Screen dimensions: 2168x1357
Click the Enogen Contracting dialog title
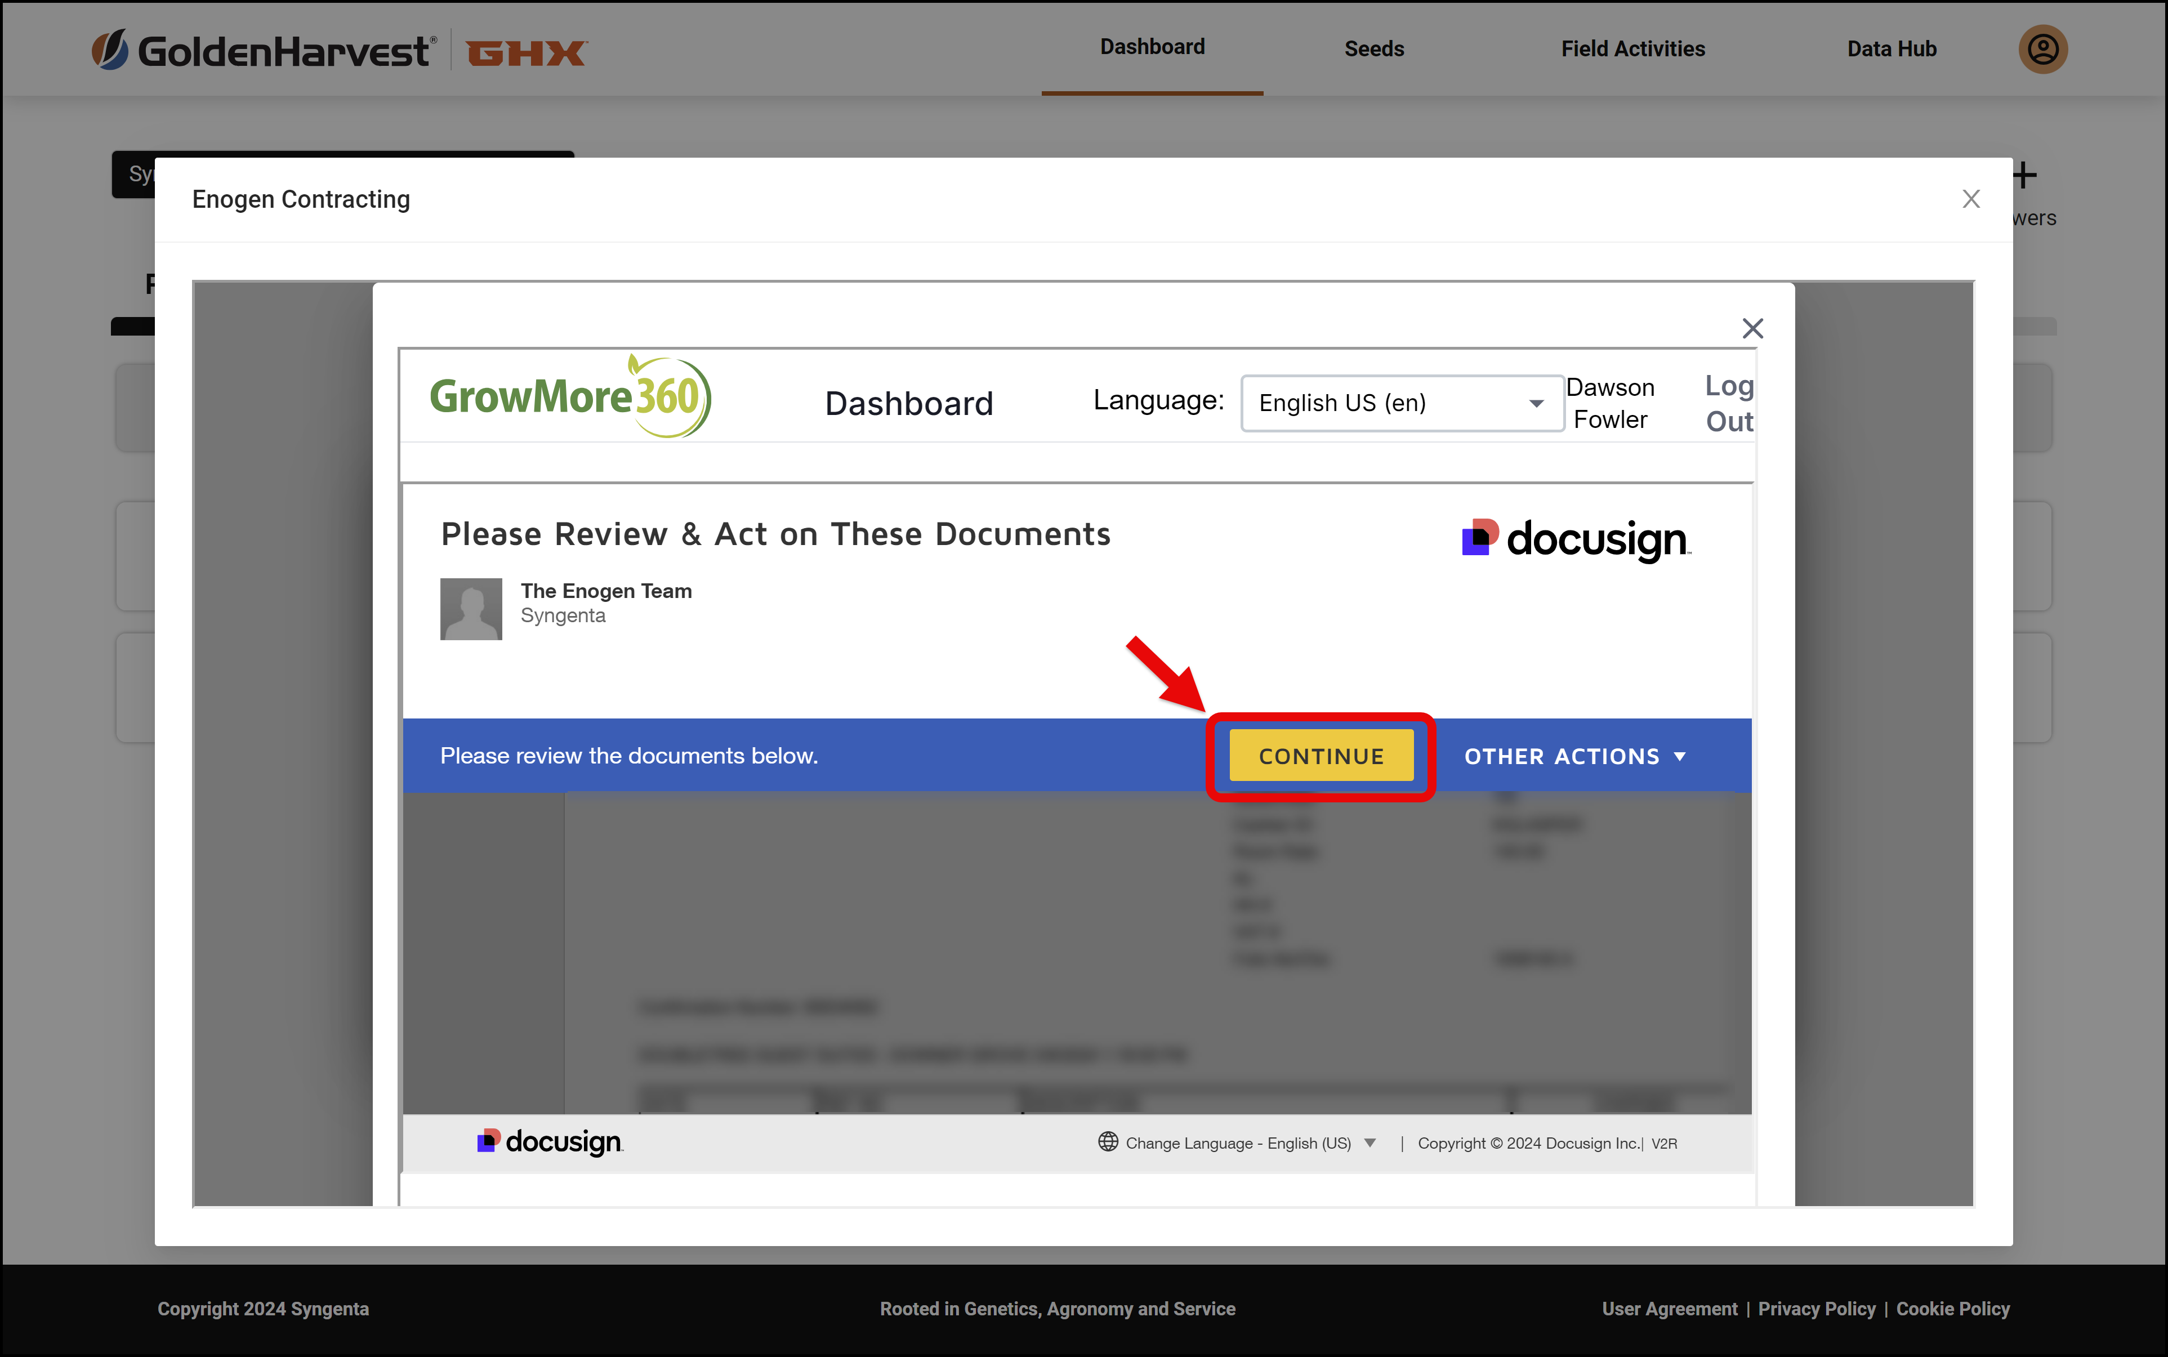301,199
